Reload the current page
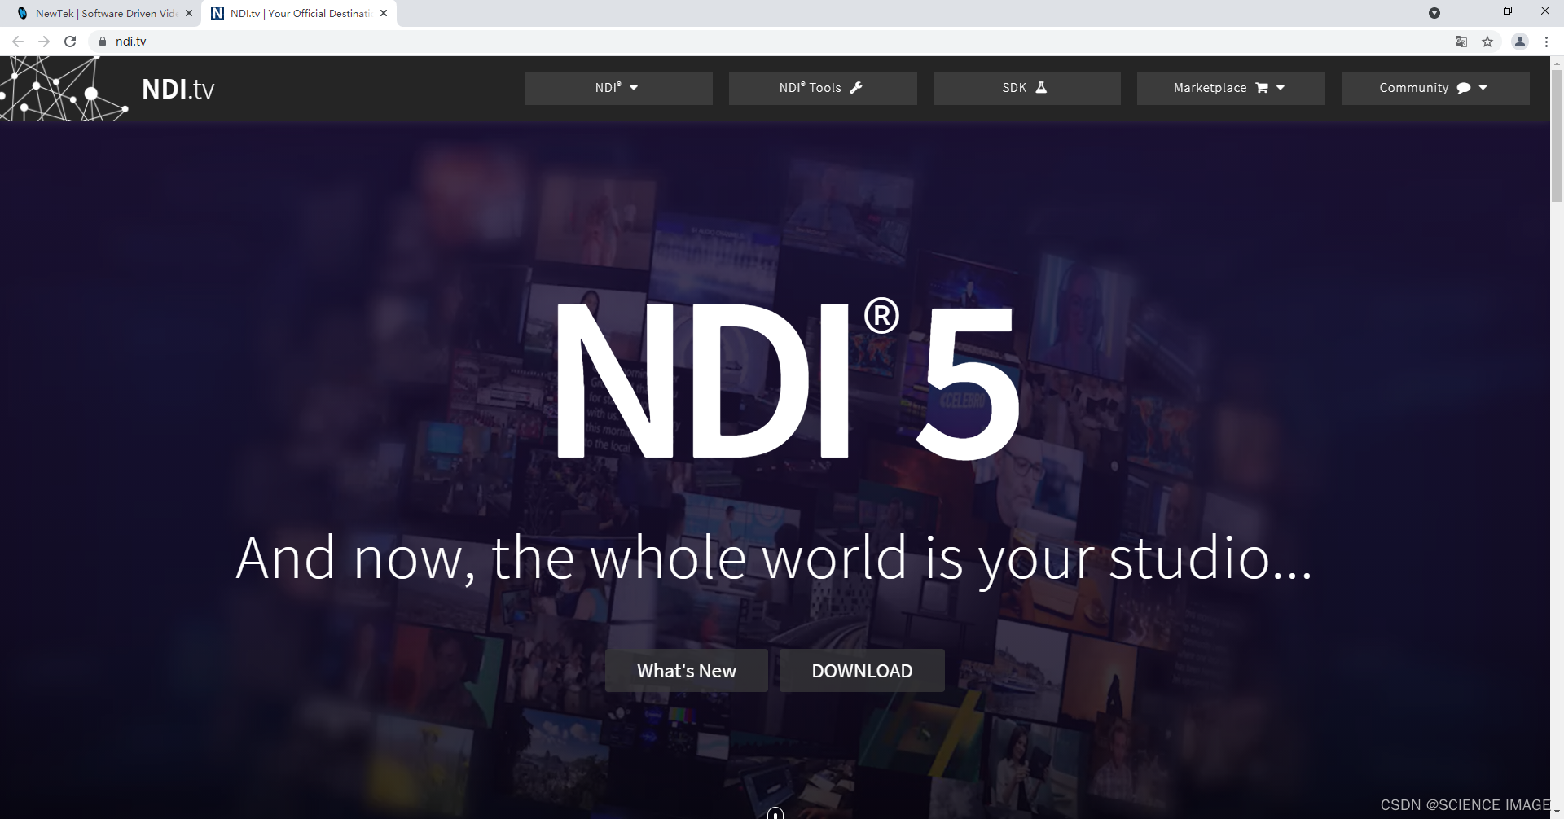Screen dimensions: 1564x819 coord(70,42)
